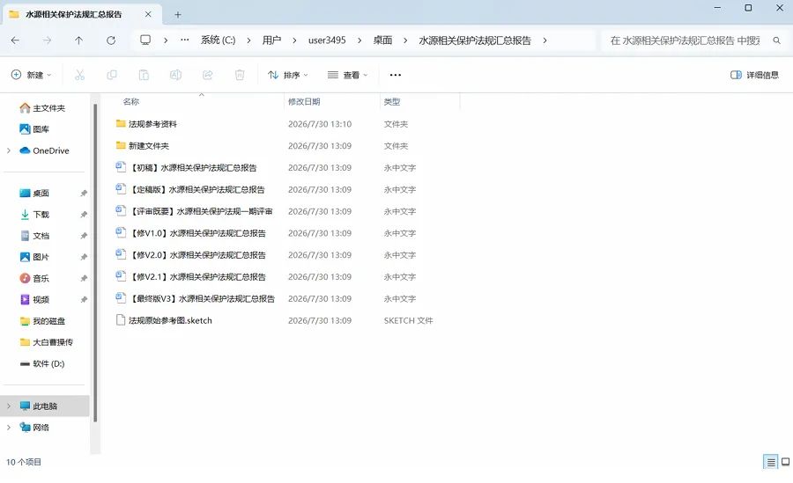Click 桌面 in breadcrumb path
793x483 pixels.
coord(383,40)
